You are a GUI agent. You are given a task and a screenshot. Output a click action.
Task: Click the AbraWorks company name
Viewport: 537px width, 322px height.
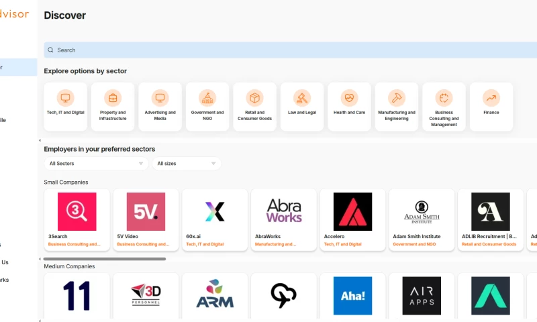click(x=268, y=236)
